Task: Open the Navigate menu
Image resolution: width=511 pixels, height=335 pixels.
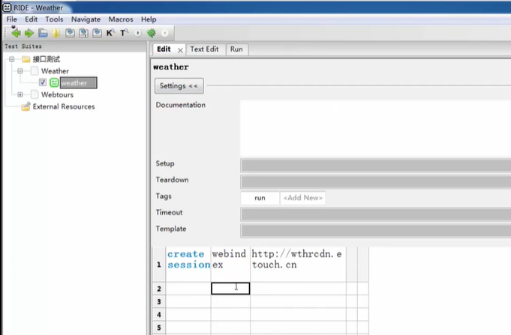Action: [86, 19]
